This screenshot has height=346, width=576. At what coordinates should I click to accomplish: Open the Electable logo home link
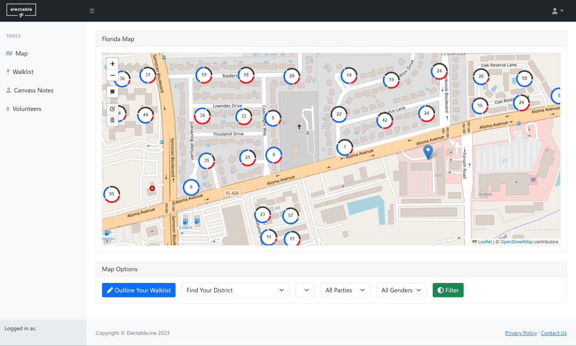click(x=21, y=10)
